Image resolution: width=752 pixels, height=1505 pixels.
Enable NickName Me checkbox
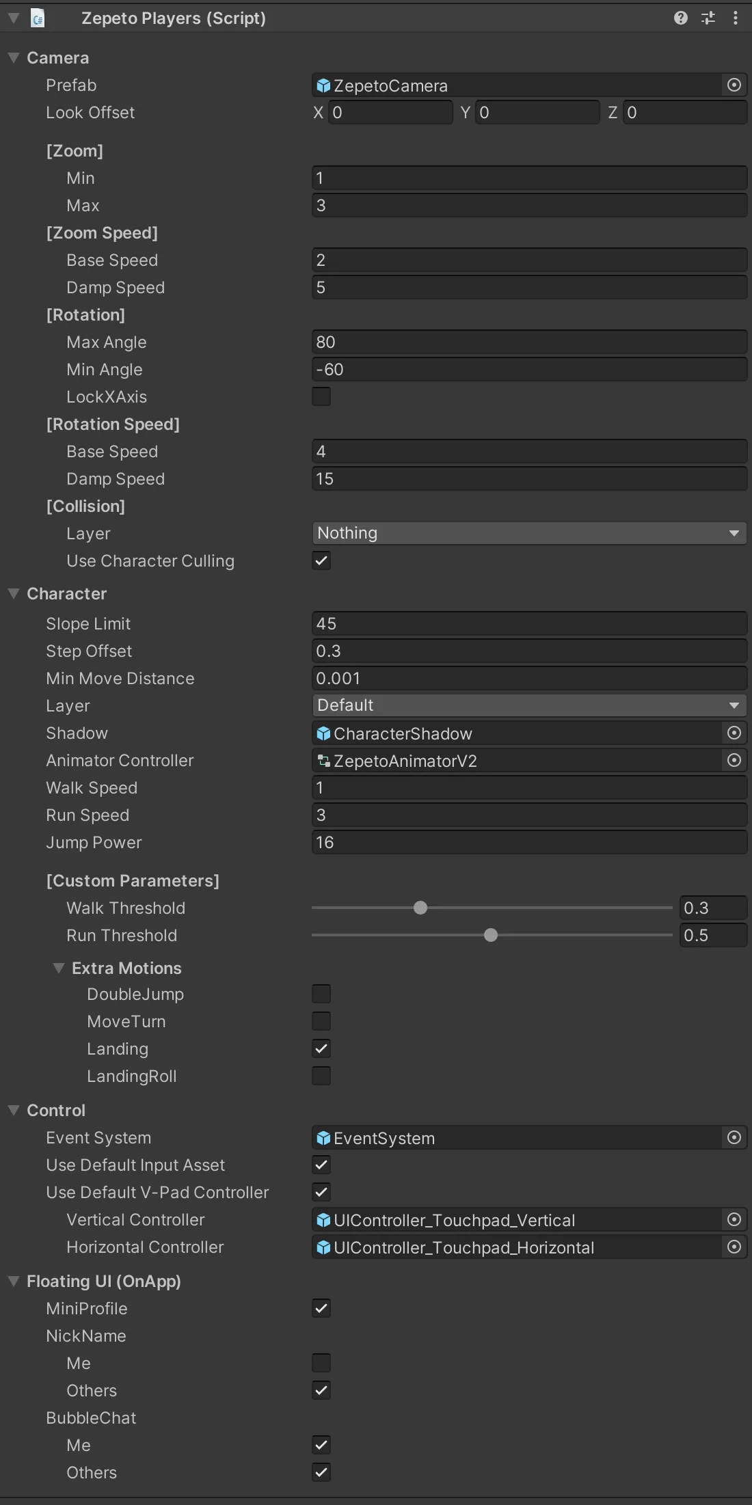point(321,1363)
